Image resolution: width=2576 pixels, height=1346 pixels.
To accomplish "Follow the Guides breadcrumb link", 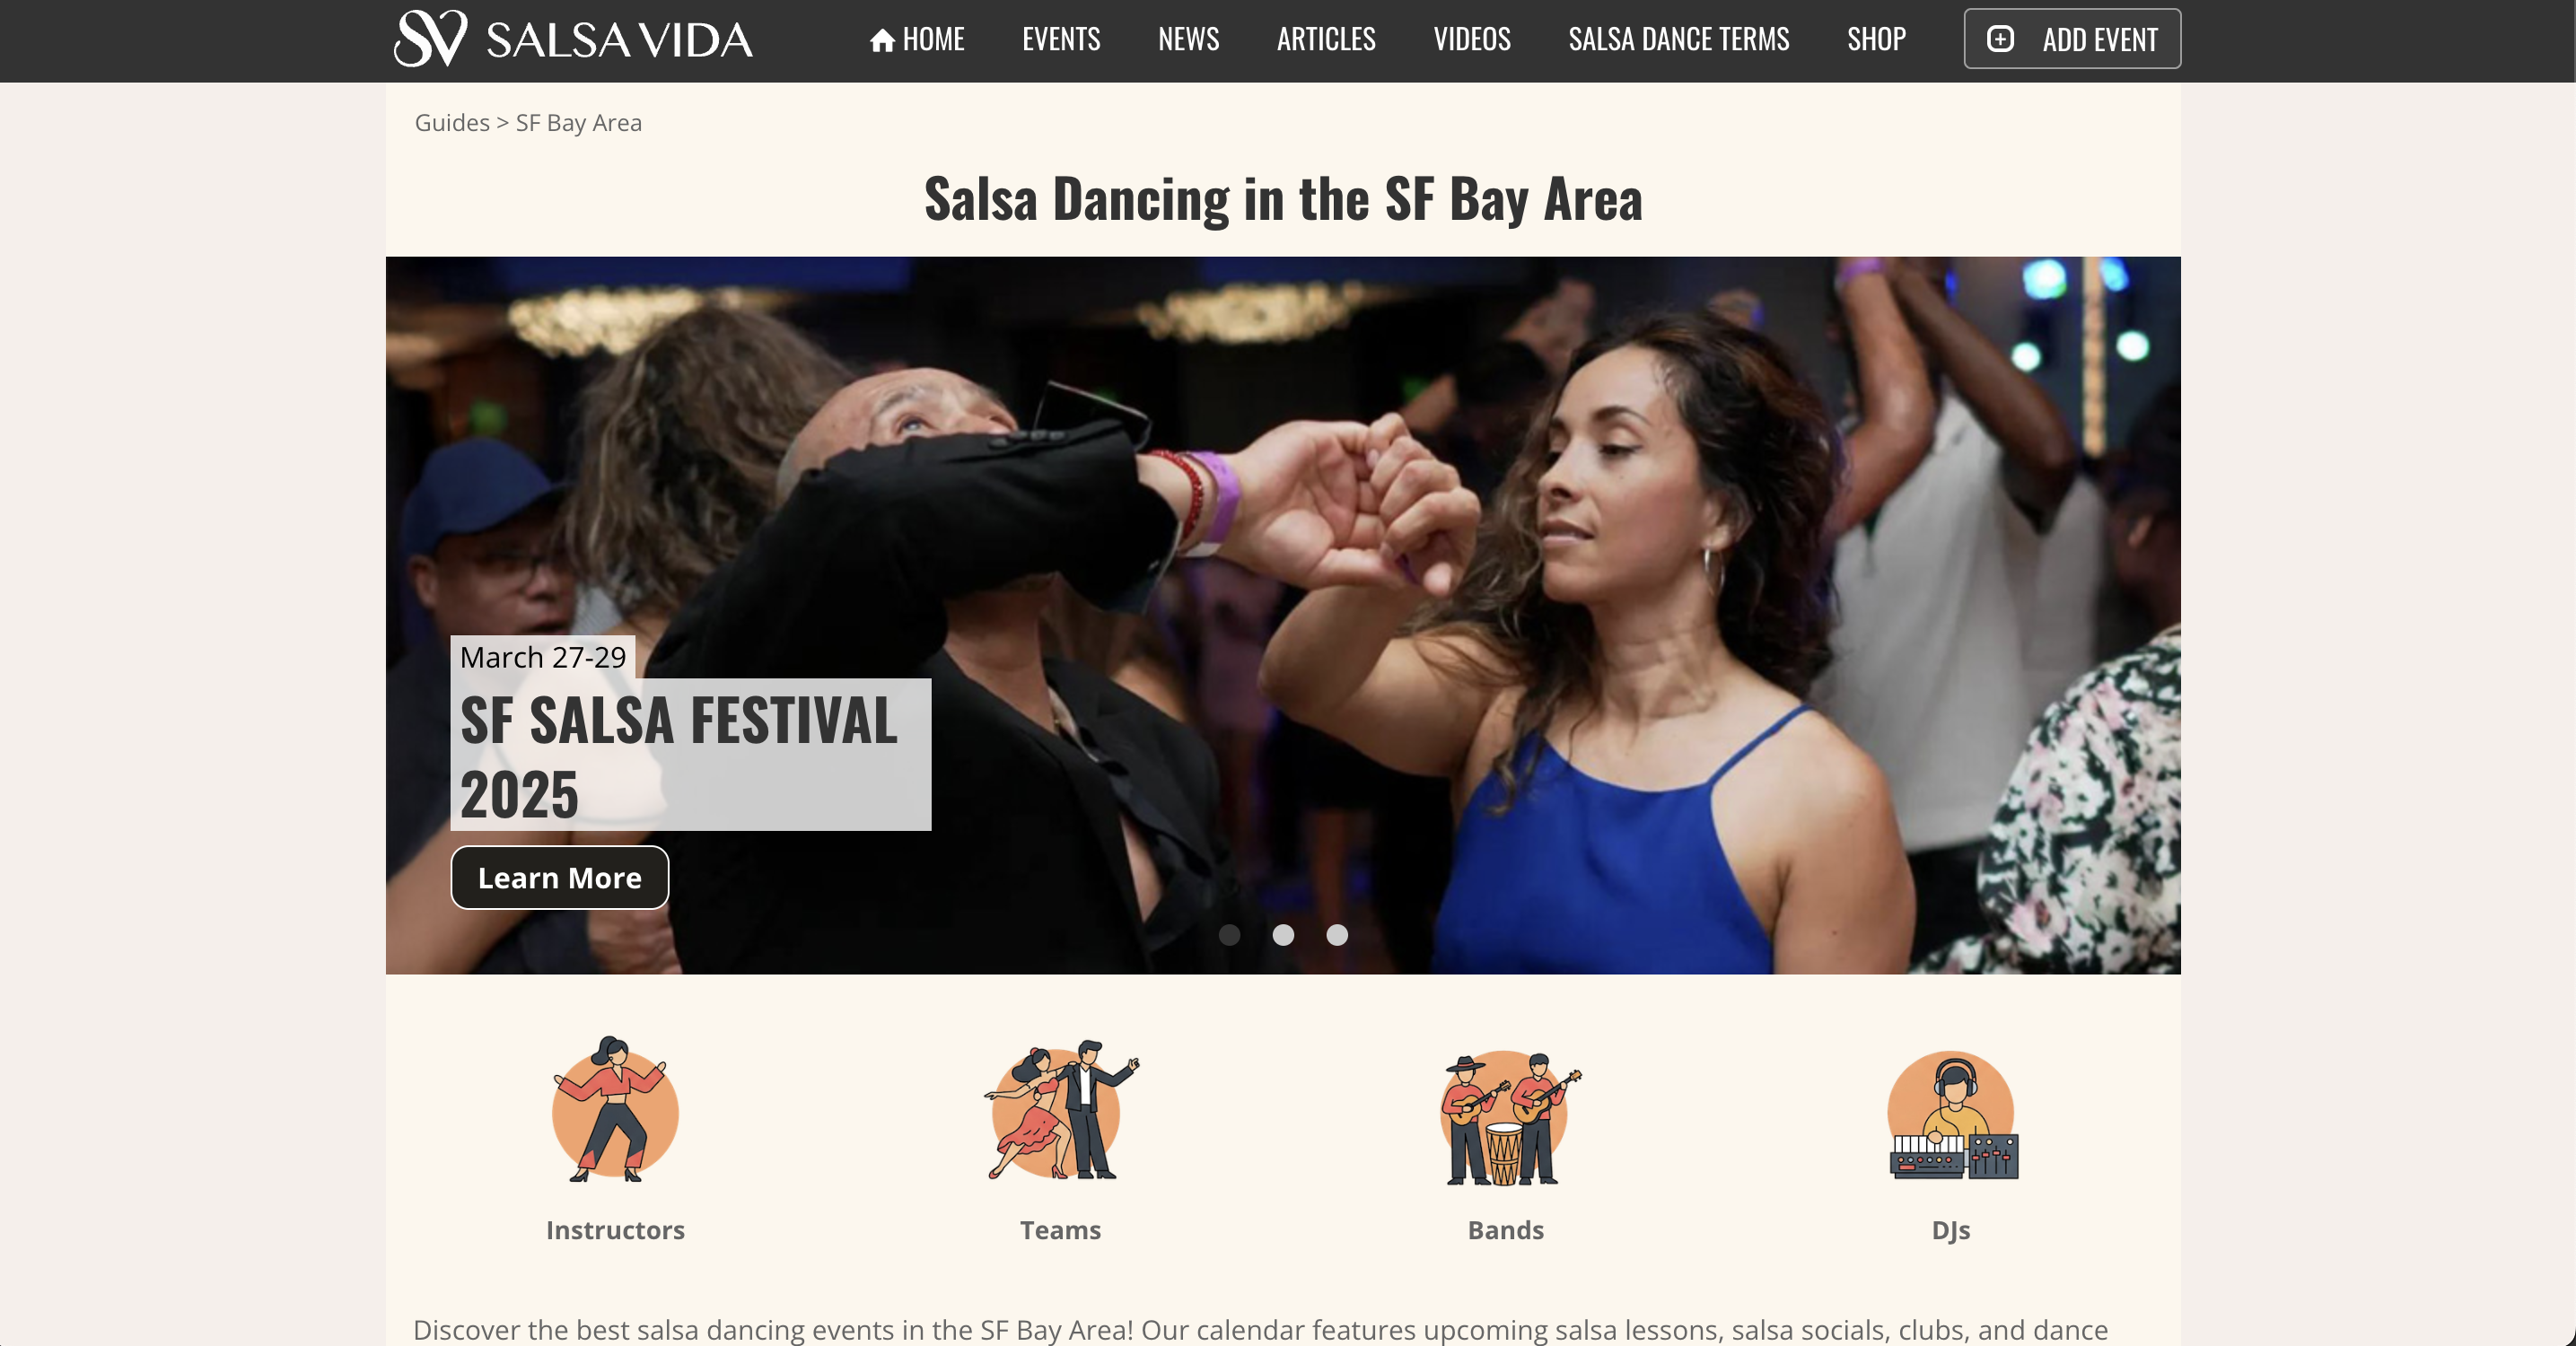I will pos(452,122).
